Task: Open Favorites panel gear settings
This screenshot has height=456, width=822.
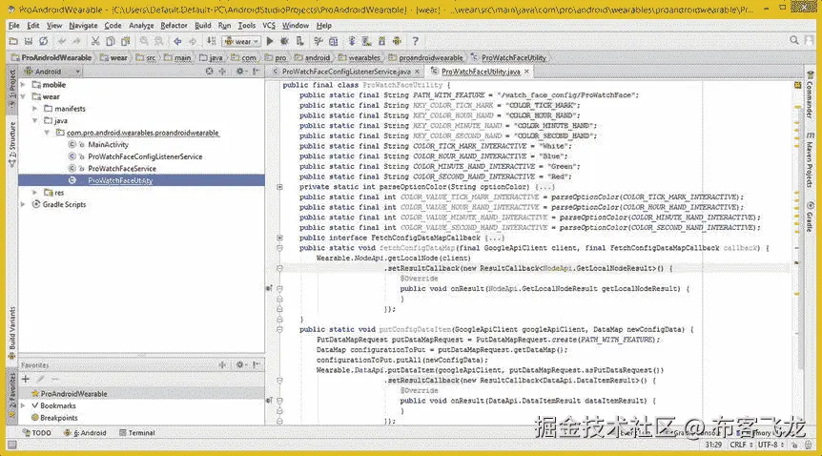Action: pyautogui.click(x=240, y=364)
